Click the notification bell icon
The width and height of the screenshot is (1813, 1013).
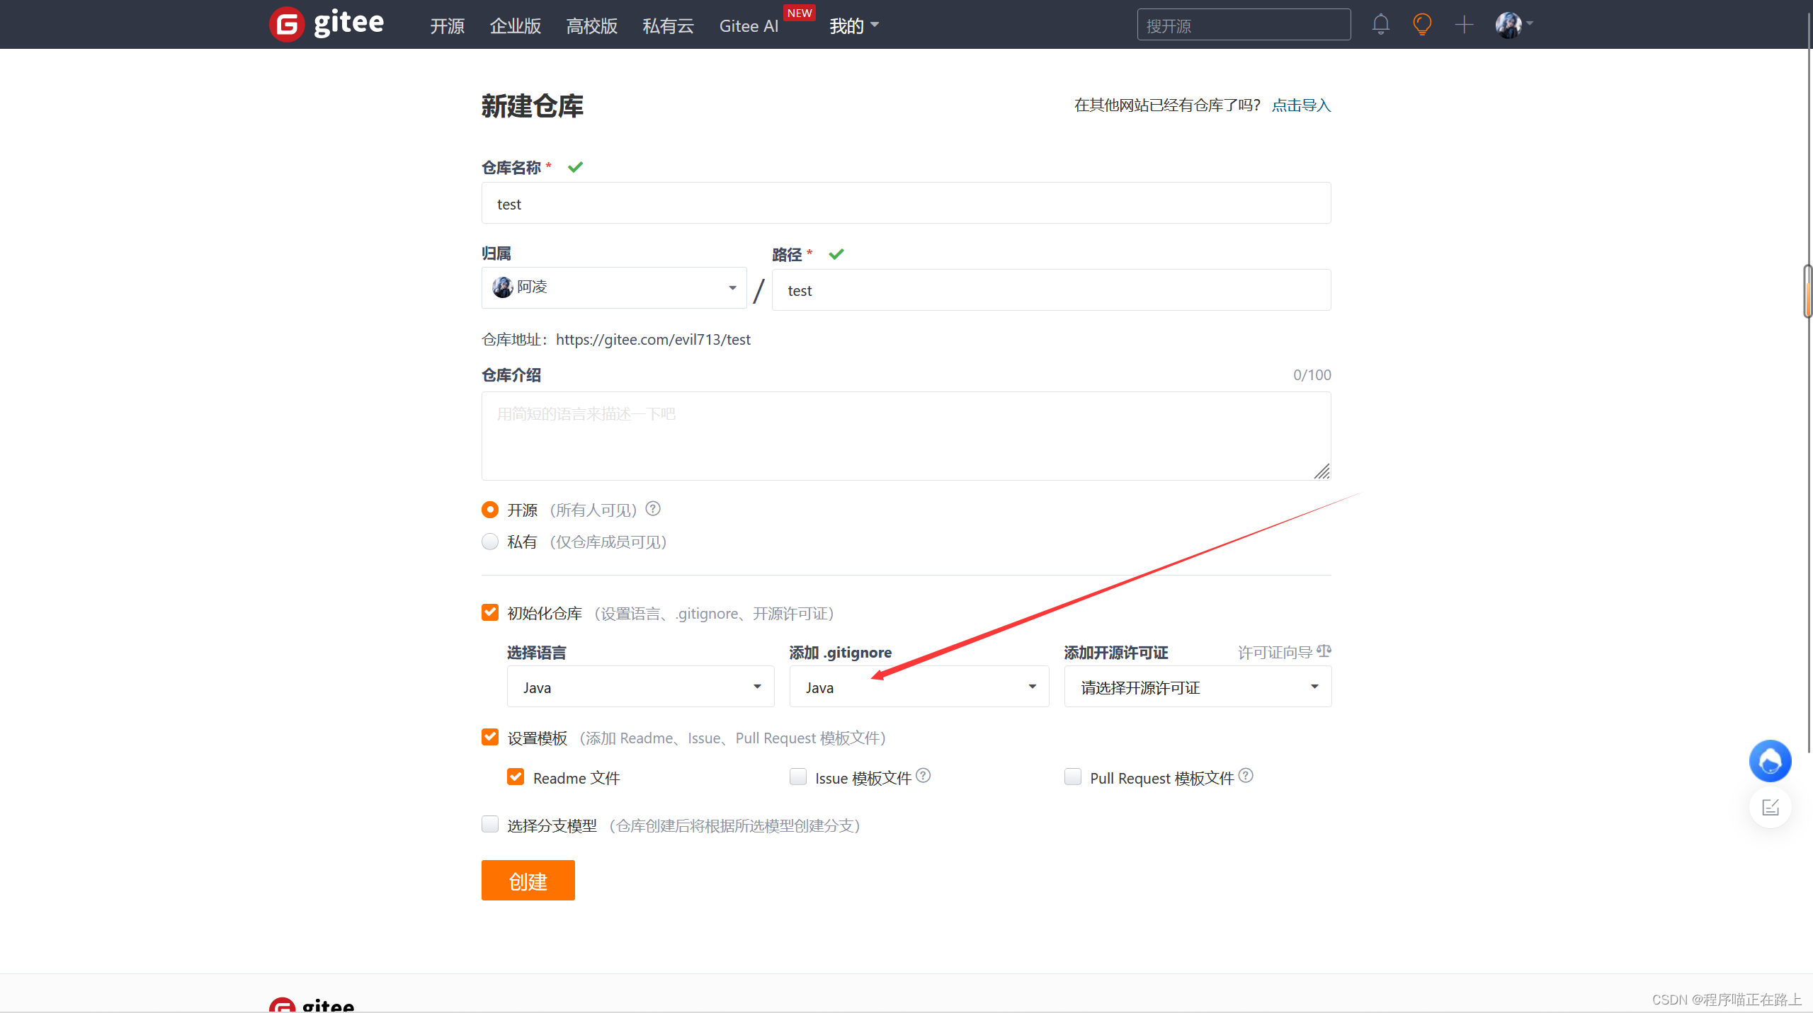tap(1380, 24)
